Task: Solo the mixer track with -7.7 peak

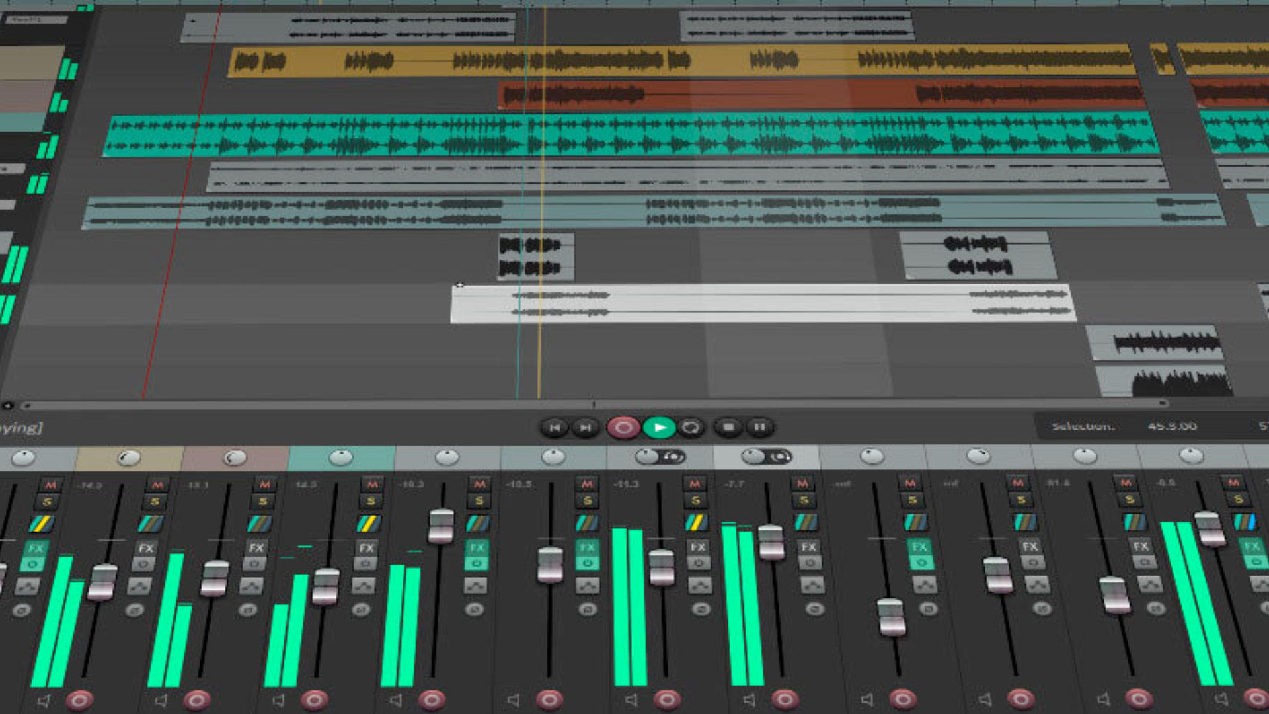Action: click(804, 500)
